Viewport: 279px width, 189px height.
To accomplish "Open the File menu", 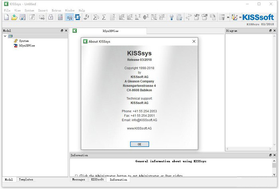I will tap(7, 10).
